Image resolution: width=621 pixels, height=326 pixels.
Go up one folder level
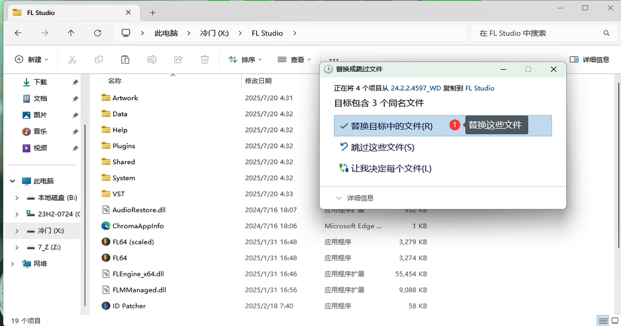pos(71,33)
